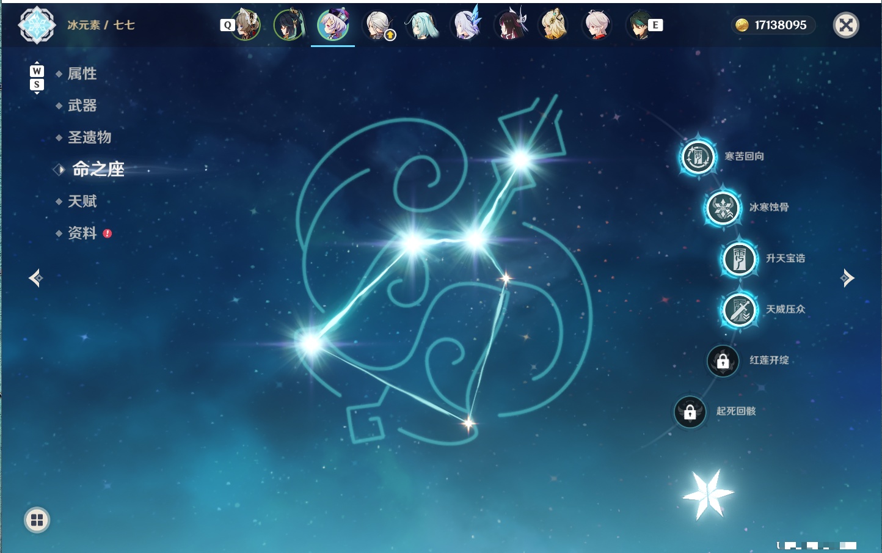
Task: Select the character portrait with upgrade arrow badge
Action: pyautogui.click(x=379, y=25)
